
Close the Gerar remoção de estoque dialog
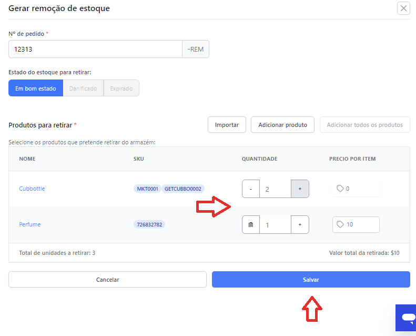(x=403, y=8)
